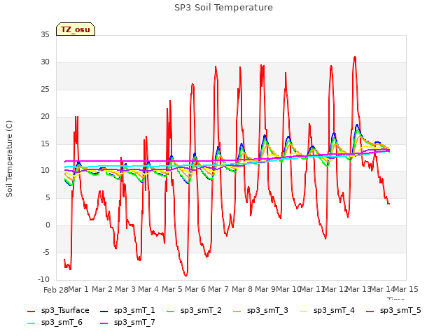Click the Soil Temperature (C) axis label
The image size is (448, 336).
tap(9, 159)
